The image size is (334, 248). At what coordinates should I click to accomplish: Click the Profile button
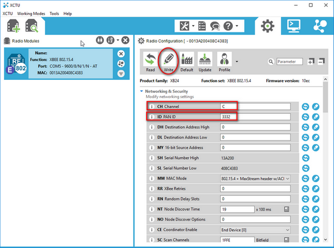tap(224, 62)
